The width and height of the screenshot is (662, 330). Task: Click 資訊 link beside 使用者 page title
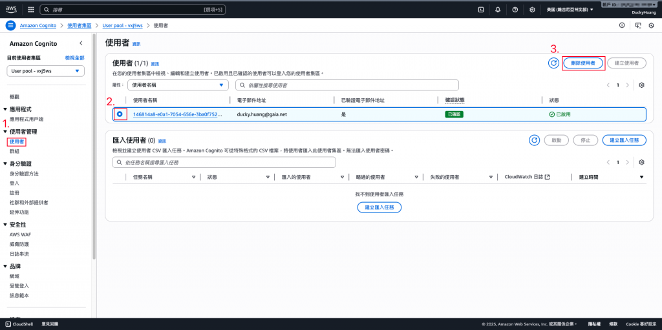[x=136, y=44]
